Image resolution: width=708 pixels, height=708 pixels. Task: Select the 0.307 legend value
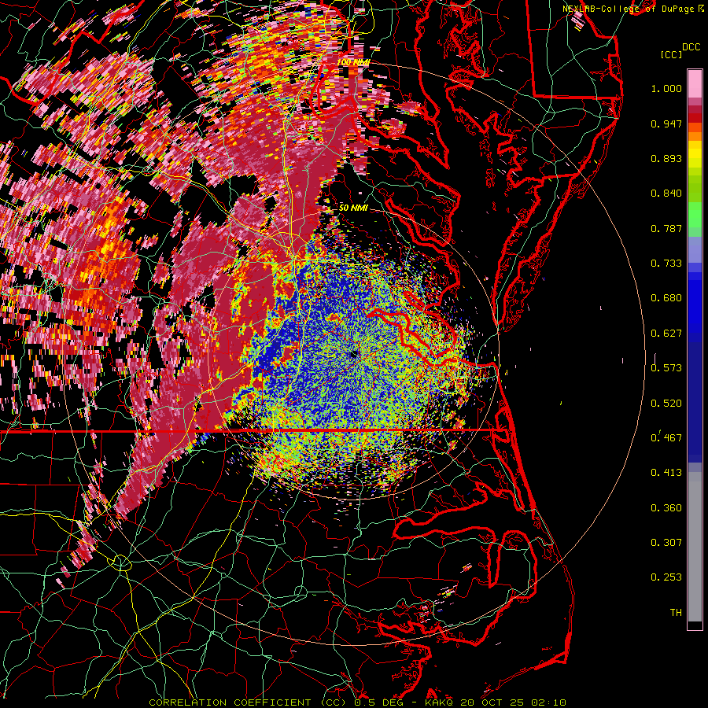tap(666, 543)
